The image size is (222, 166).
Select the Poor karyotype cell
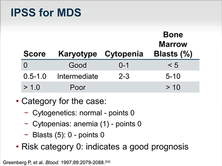(78, 87)
